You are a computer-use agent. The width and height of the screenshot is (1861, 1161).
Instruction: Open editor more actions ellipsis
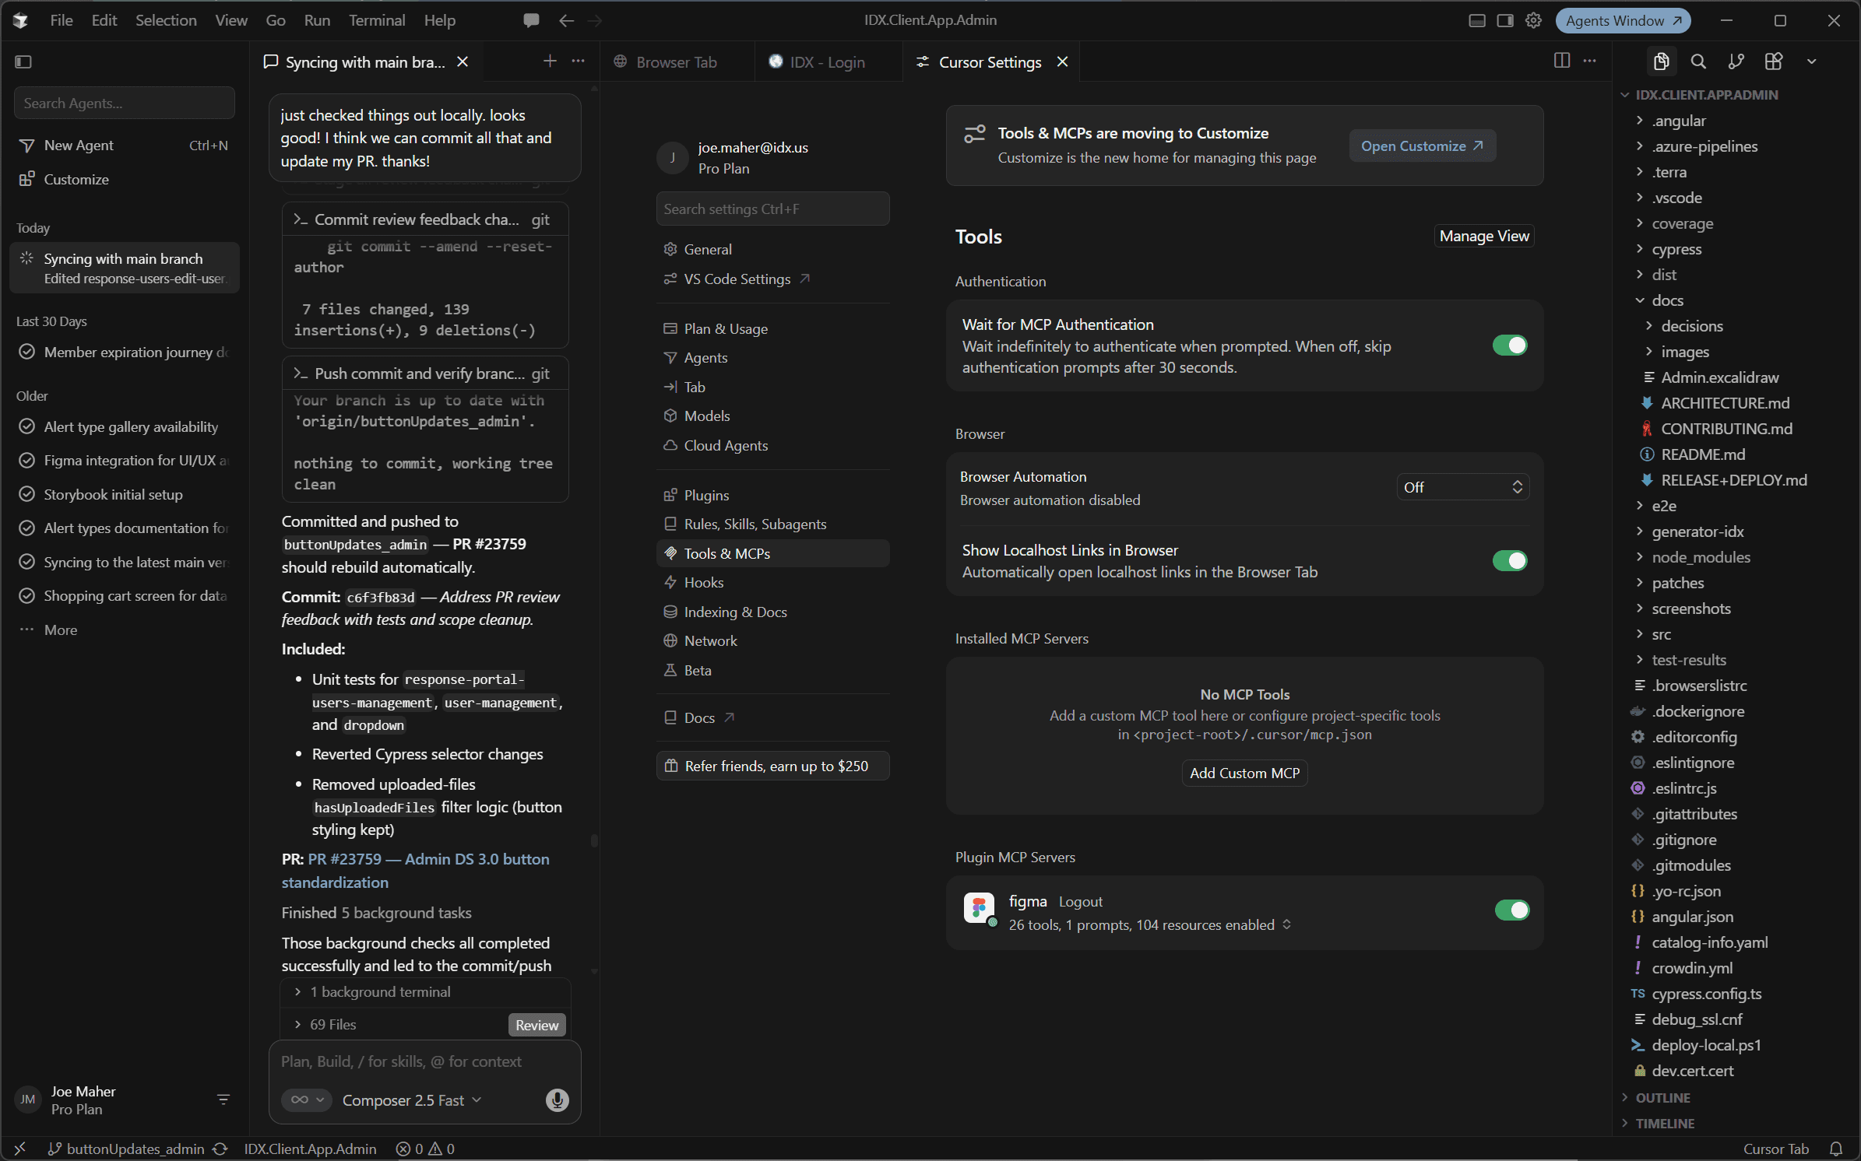click(x=1590, y=61)
